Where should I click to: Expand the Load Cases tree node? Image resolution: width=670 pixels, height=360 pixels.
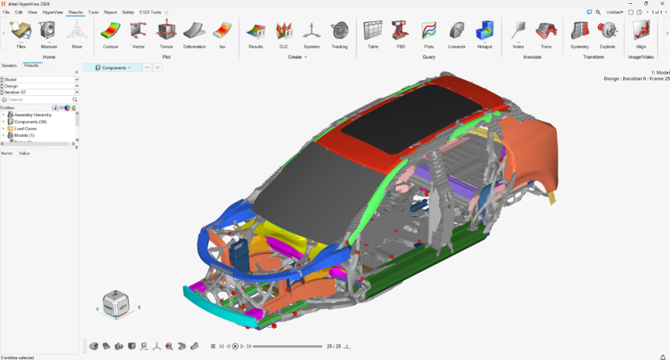coord(3,129)
